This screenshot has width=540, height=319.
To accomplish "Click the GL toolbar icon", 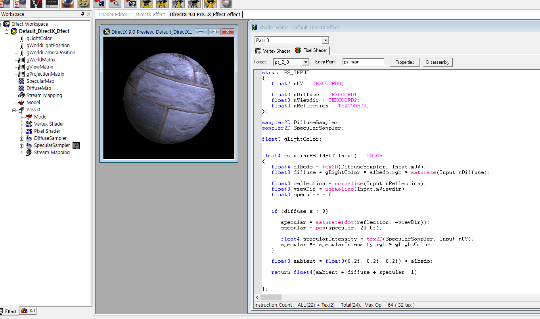I will [115, 4].
